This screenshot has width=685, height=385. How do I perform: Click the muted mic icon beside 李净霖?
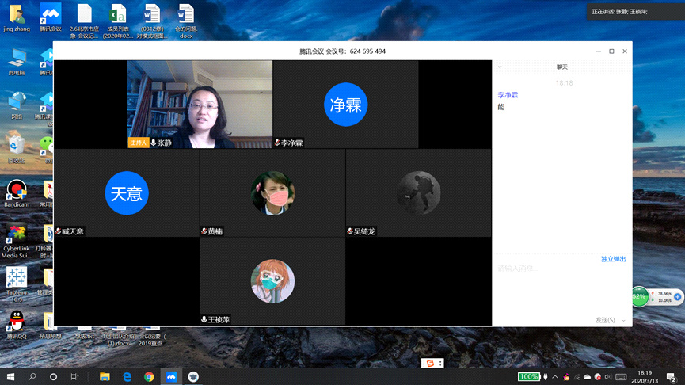[x=278, y=143]
